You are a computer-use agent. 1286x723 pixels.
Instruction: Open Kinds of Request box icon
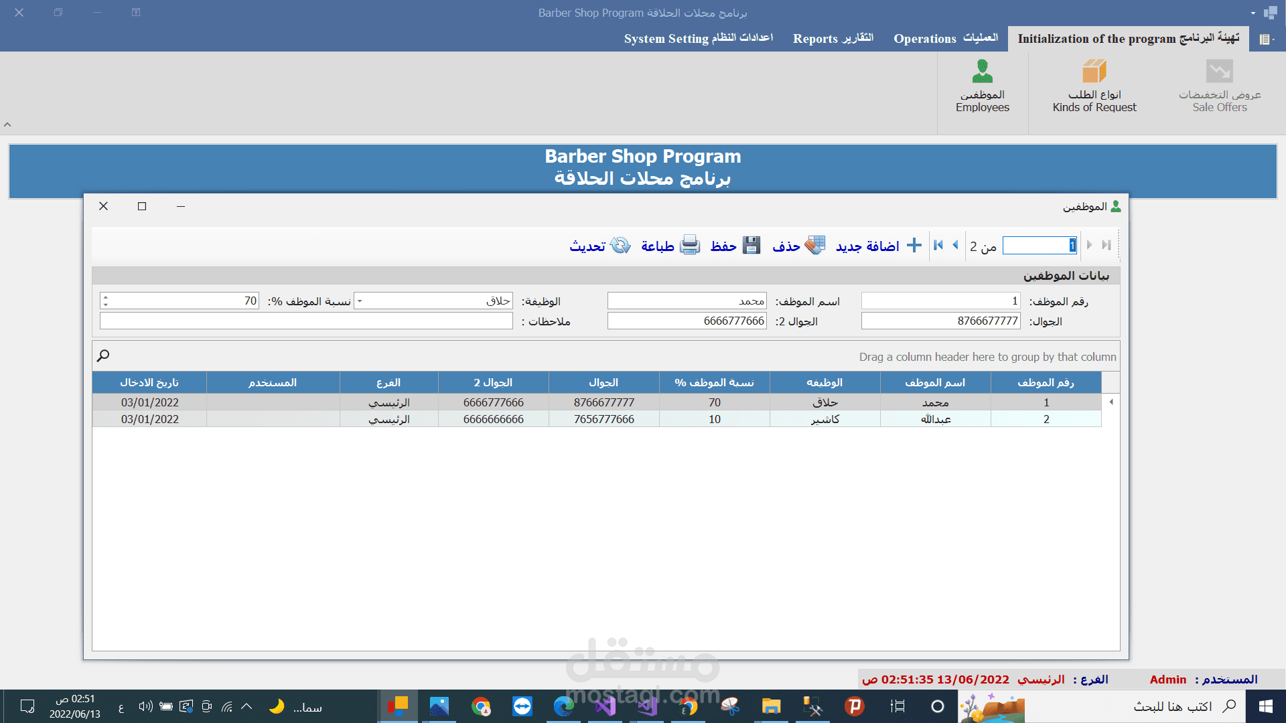pyautogui.click(x=1094, y=72)
